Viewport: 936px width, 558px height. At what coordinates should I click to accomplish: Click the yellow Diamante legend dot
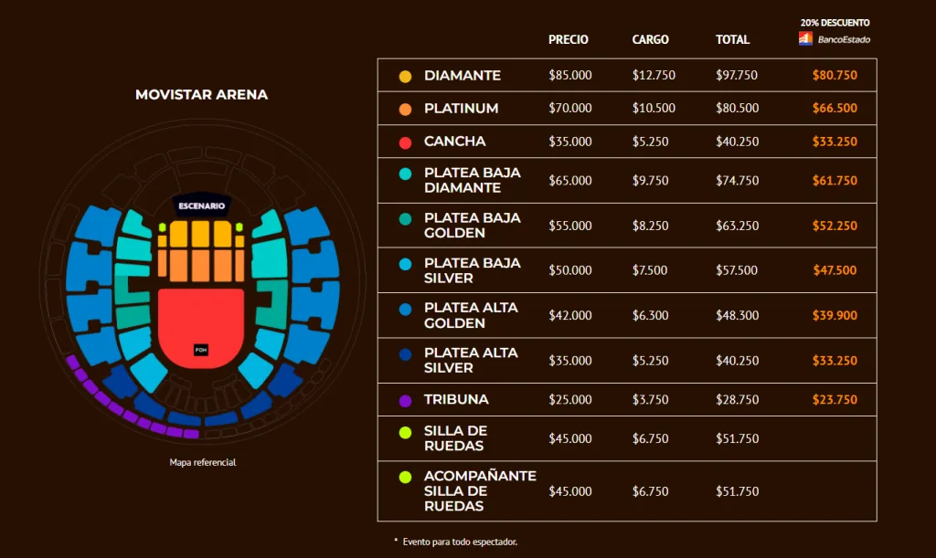click(x=405, y=77)
